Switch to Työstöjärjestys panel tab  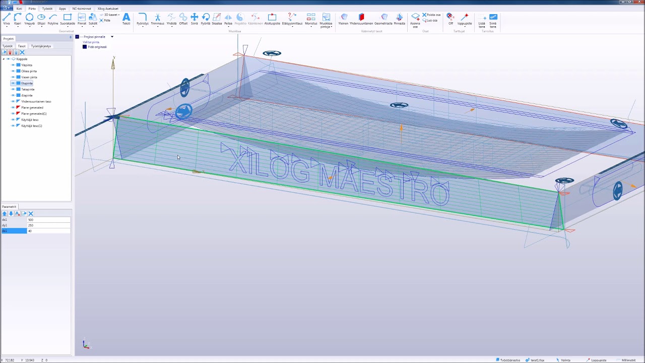[41, 46]
